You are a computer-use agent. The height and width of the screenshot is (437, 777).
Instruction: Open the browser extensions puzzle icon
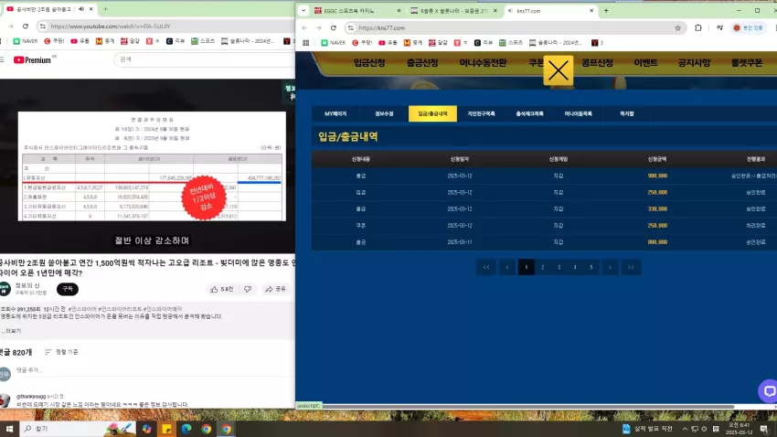(698, 28)
